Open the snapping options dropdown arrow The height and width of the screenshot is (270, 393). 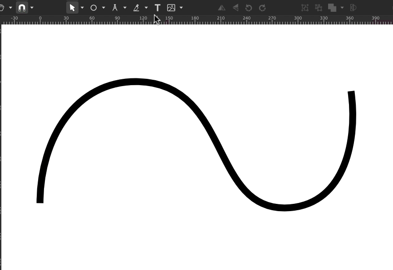point(32,8)
